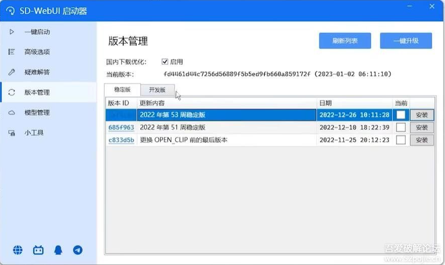This screenshot has width=445, height=265.
Task: Open 疑难解答 section
Action: tap(48, 72)
